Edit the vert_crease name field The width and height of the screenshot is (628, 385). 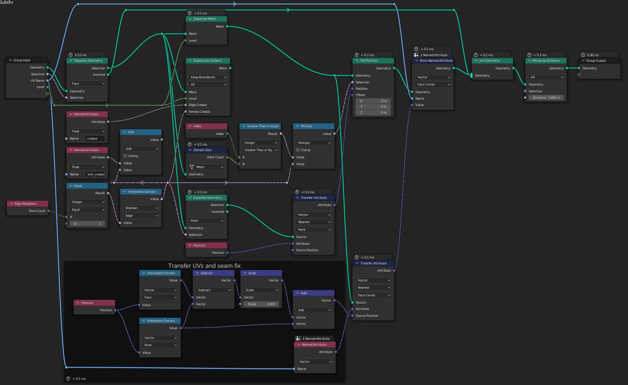tap(95, 174)
